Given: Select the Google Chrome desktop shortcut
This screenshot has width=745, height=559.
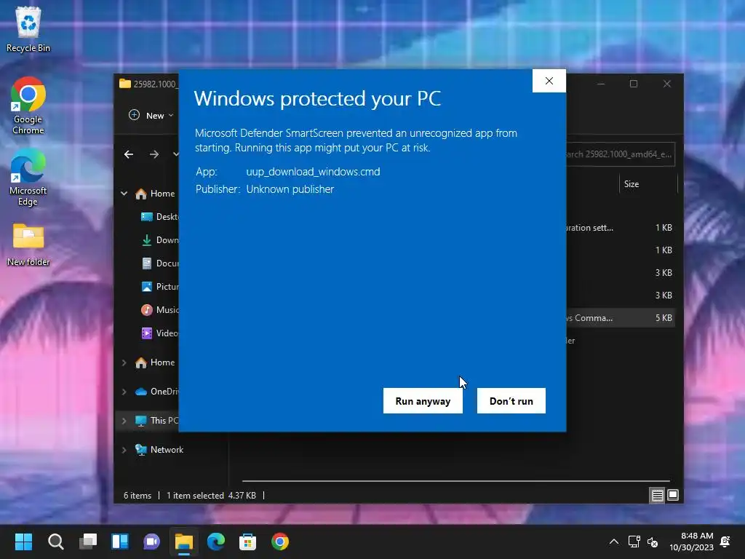Looking at the screenshot, I should (28, 106).
